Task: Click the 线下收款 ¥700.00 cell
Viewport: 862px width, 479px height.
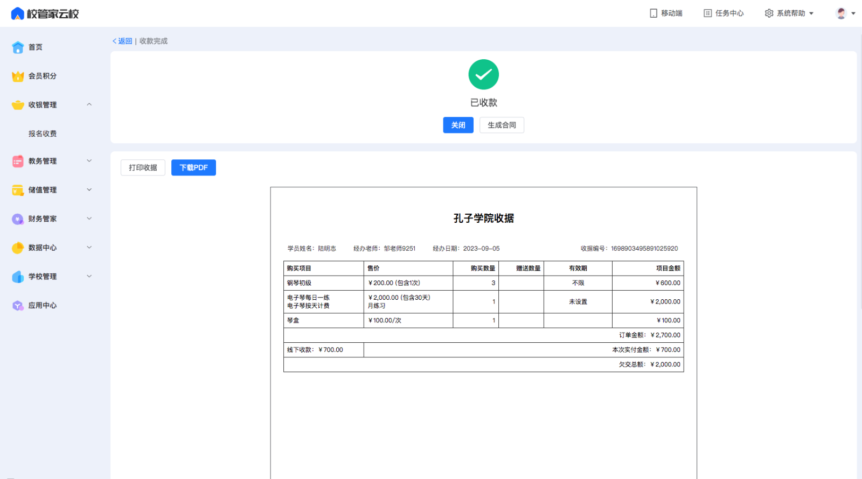Action: click(x=324, y=350)
